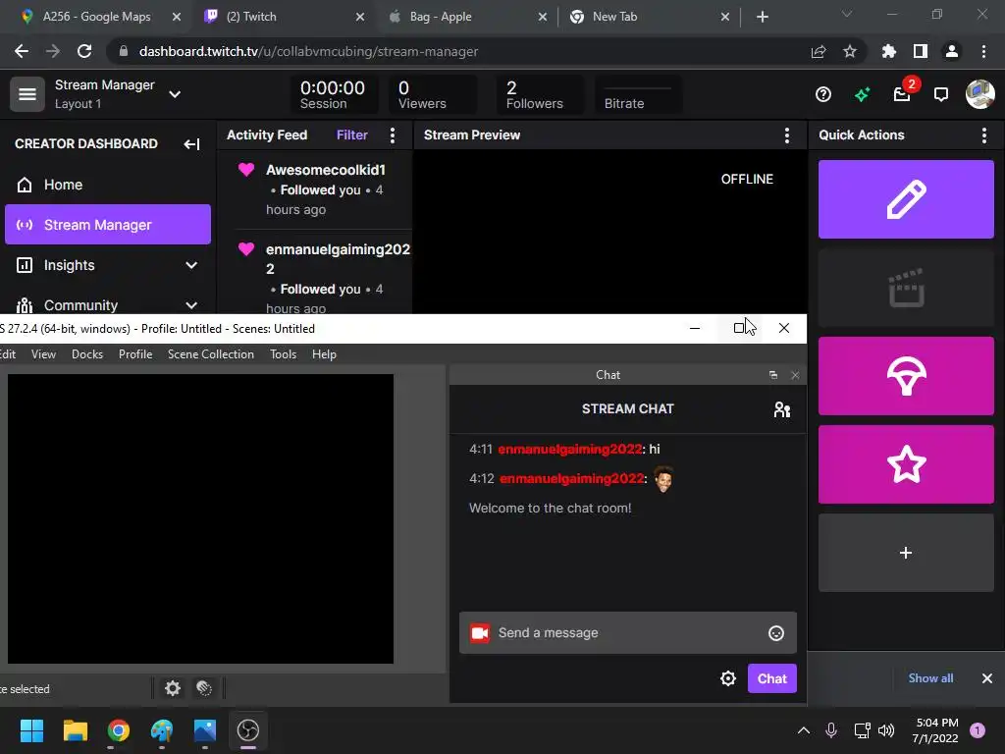Open the OBS Scene Collection menu

211,354
